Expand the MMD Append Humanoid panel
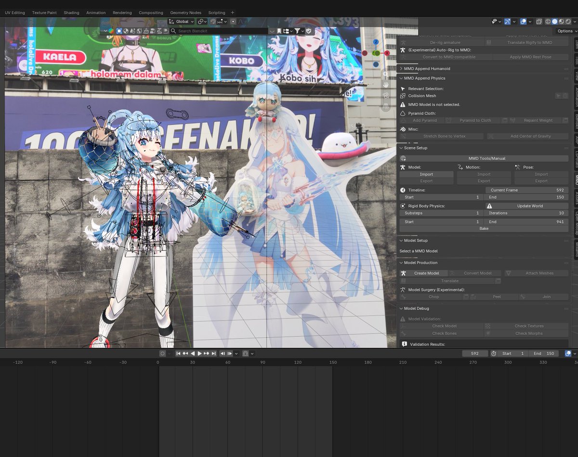 tap(427, 68)
